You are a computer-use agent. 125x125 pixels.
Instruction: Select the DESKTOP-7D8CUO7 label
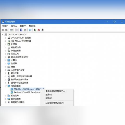[x=17, y=35]
